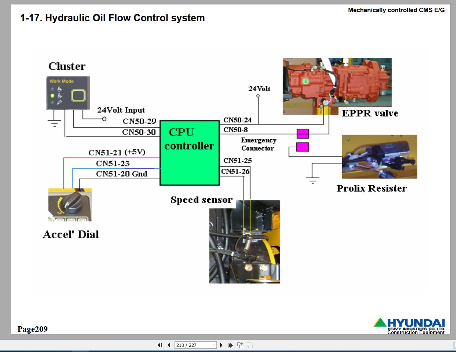Click the greyed next view icon
Screen dimensions: 456x352
click(250, 345)
